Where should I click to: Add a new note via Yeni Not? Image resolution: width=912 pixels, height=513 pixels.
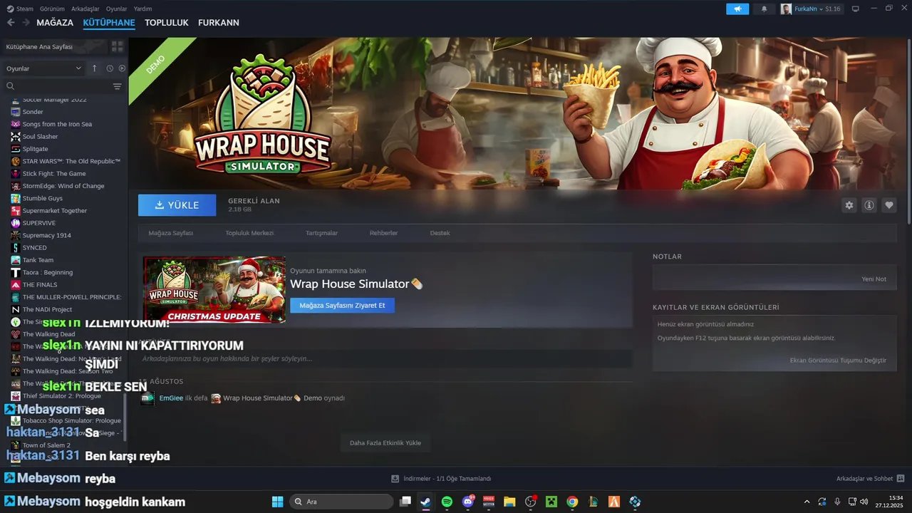point(874,279)
